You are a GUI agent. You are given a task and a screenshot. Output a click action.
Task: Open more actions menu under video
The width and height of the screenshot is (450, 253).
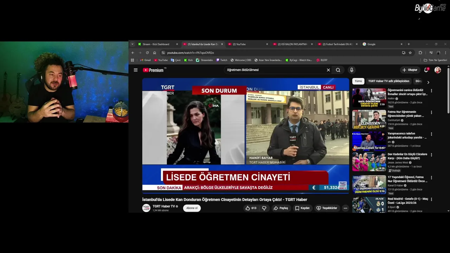[345, 208]
